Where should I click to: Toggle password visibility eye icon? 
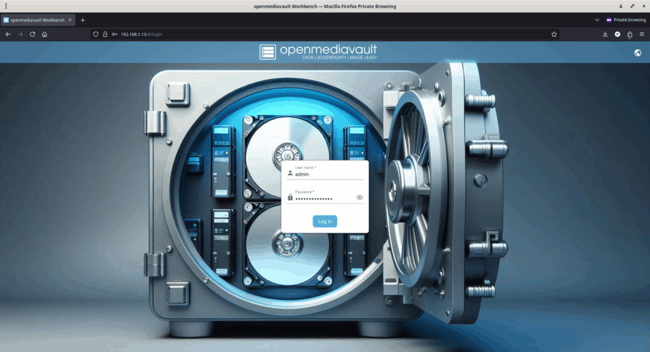(359, 197)
